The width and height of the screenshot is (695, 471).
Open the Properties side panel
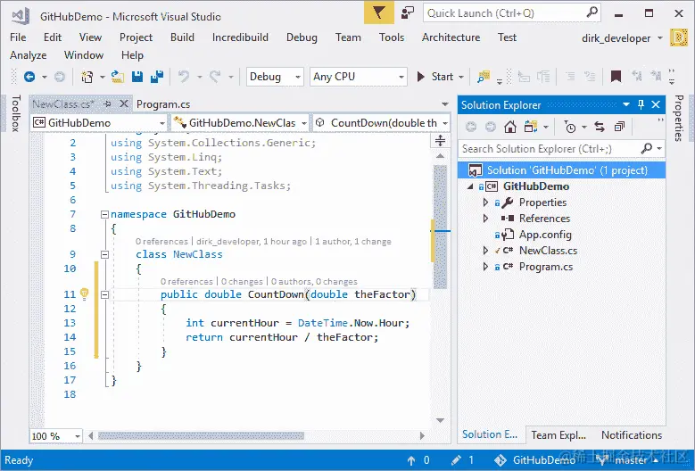(679, 118)
